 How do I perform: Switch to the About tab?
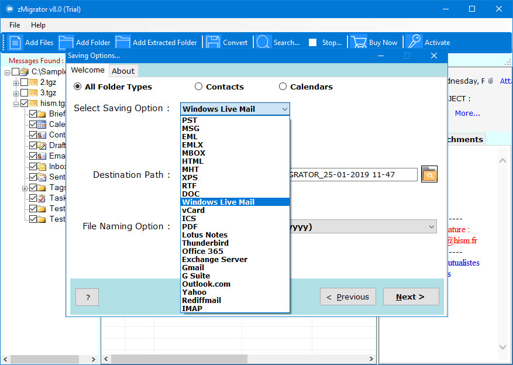click(x=123, y=71)
